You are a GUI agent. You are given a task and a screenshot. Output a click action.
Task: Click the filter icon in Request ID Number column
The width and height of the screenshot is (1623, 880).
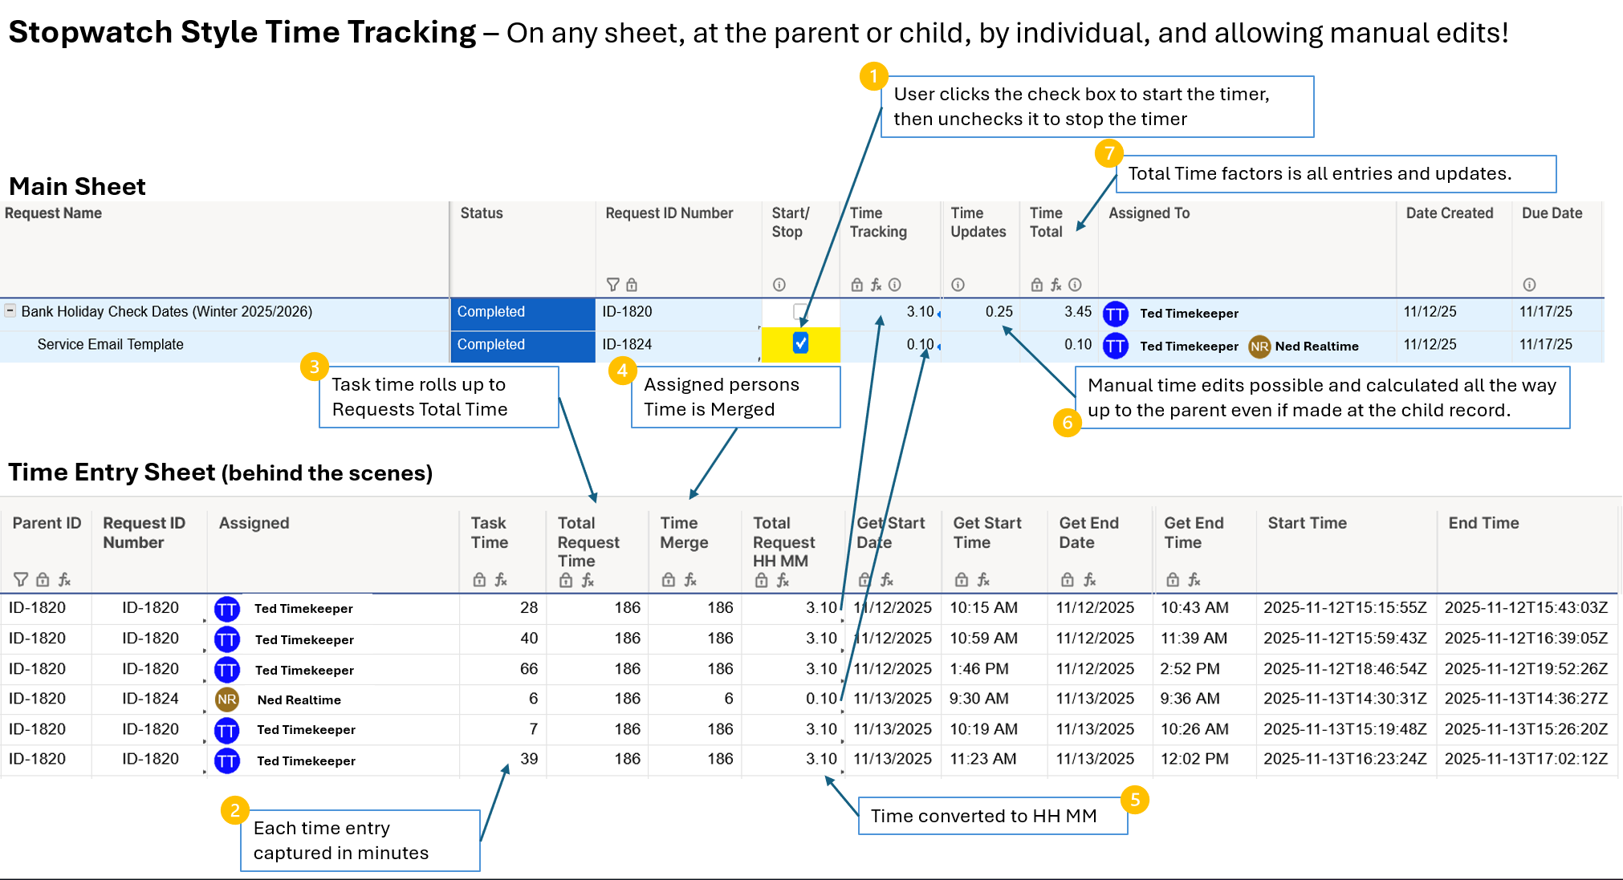pos(612,285)
